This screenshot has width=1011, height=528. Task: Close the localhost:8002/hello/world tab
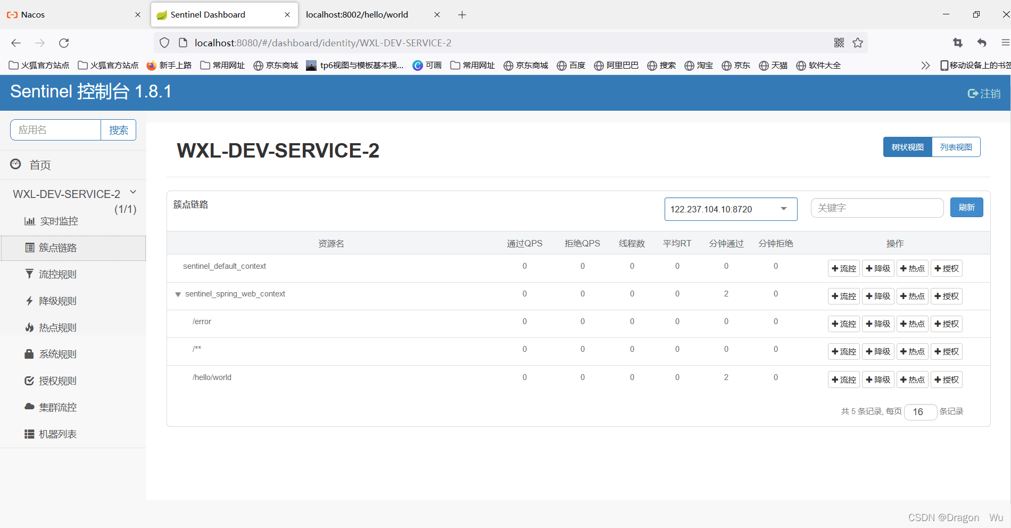(x=437, y=15)
